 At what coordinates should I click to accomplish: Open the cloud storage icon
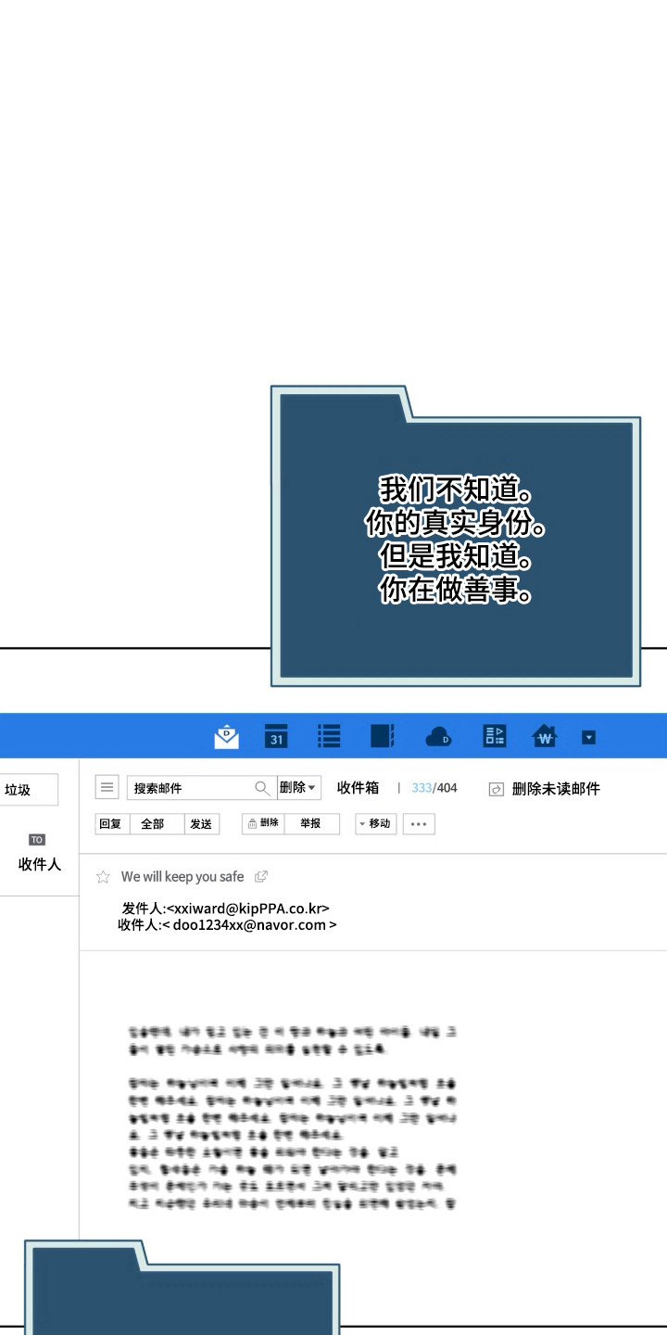(x=437, y=737)
